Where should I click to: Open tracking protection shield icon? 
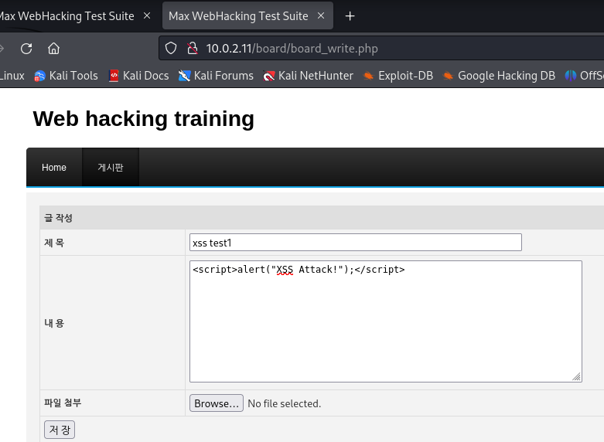pyautogui.click(x=171, y=49)
